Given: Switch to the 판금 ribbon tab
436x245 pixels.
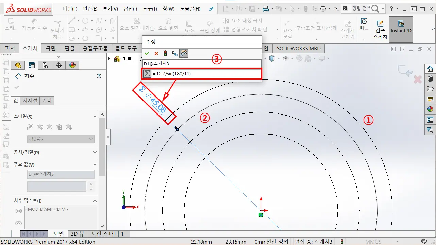Looking at the screenshot, I should pos(69,48).
